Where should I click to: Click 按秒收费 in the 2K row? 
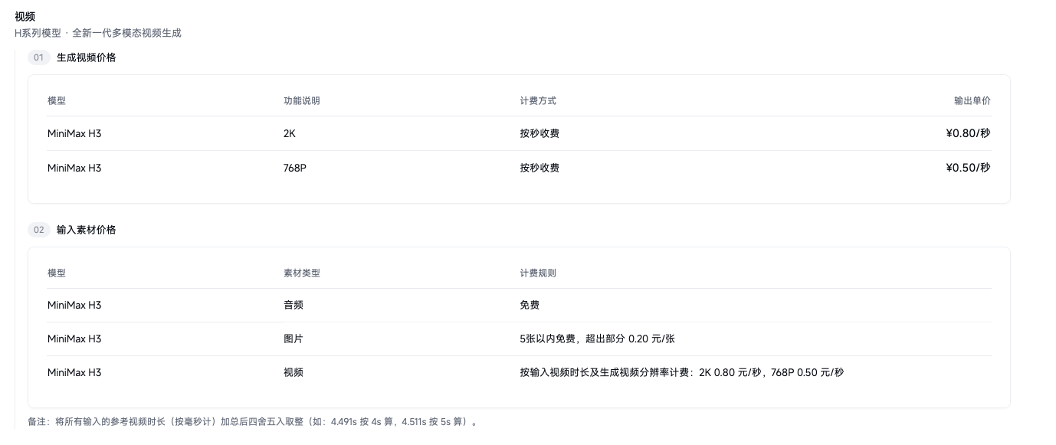pos(539,133)
